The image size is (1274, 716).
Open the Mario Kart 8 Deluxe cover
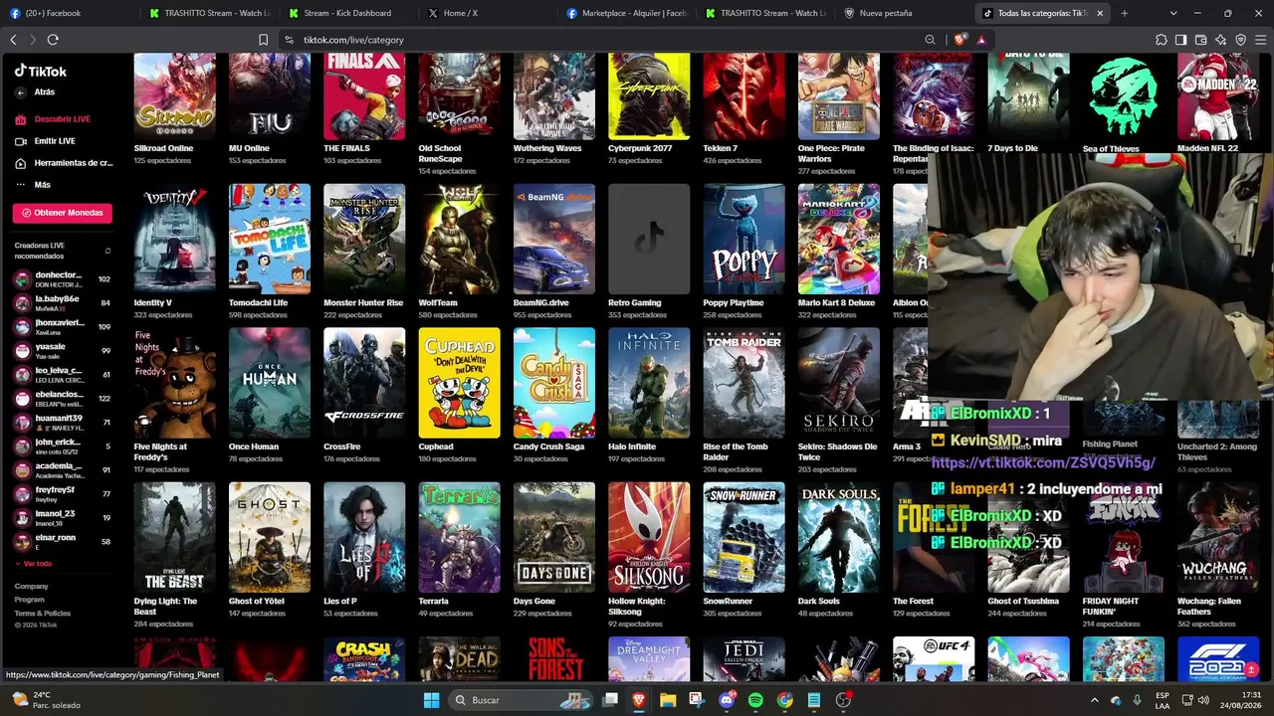tap(839, 239)
